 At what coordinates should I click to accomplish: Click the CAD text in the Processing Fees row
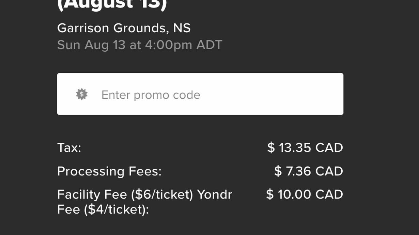(329, 171)
